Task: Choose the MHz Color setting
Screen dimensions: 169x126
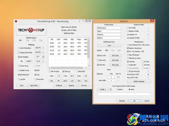Action: tap(115, 65)
